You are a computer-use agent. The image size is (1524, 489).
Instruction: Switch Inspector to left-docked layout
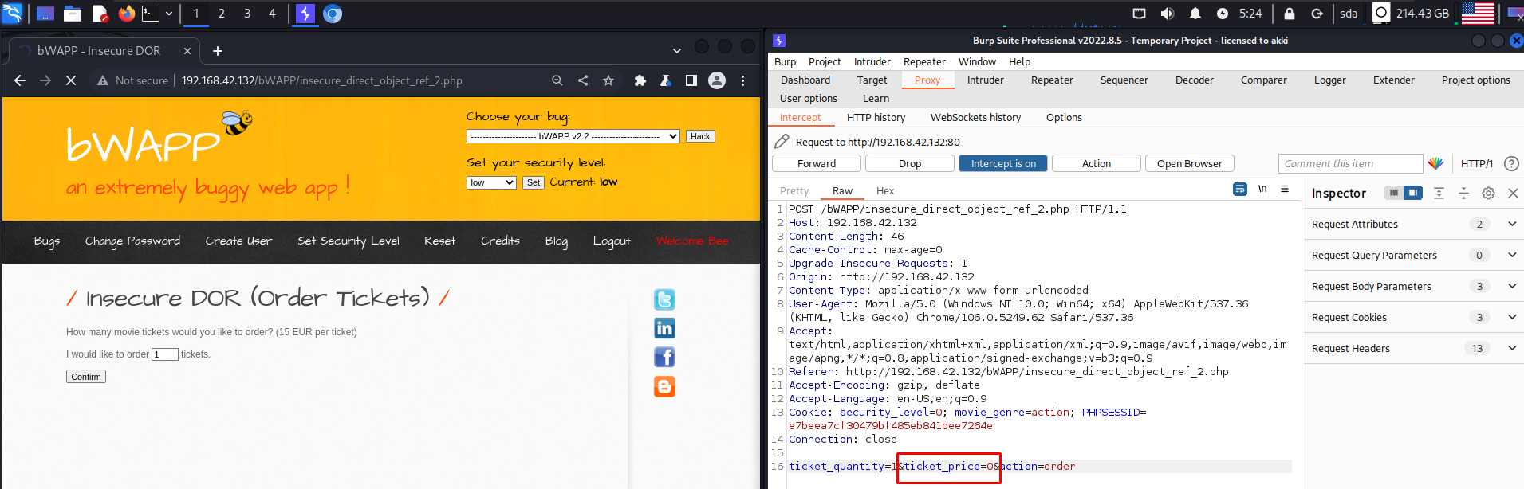tap(1393, 193)
